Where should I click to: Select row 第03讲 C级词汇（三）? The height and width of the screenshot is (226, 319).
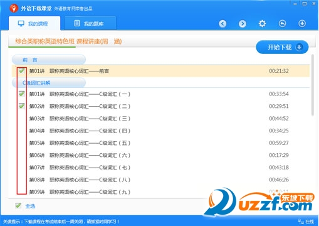tap(161, 119)
